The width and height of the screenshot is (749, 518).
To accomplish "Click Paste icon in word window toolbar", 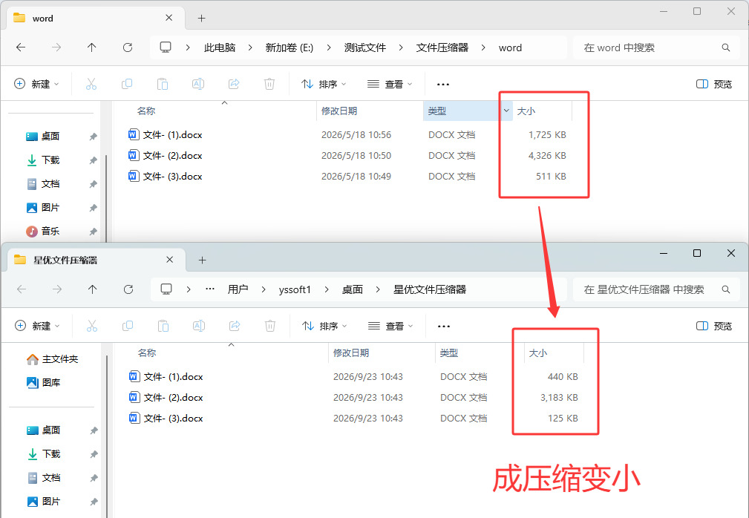I will pyautogui.click(x=163, y=84).
